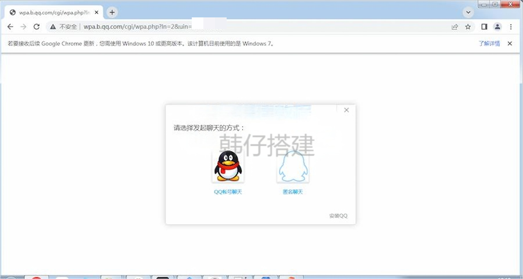Image resolution: width=523 pixels, height=279 pixels.
Task: Expand the tab search dropdown arrow
Action: click(x=468, y=13)
